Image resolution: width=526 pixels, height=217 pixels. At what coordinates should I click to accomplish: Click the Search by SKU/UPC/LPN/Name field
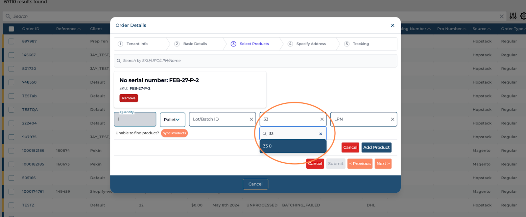pyautogui.click(x=256, y=61)
